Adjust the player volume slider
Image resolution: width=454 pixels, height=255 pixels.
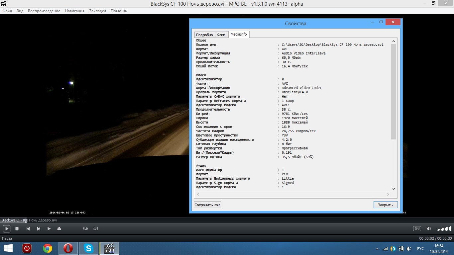click(x=444, y=229)
